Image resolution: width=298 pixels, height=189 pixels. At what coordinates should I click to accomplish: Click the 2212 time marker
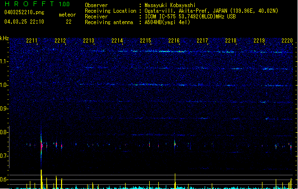[60, 41]
